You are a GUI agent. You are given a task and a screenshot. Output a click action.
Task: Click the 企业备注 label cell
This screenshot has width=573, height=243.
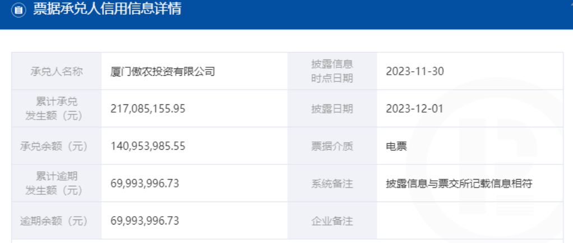click(x=332, y=221)
